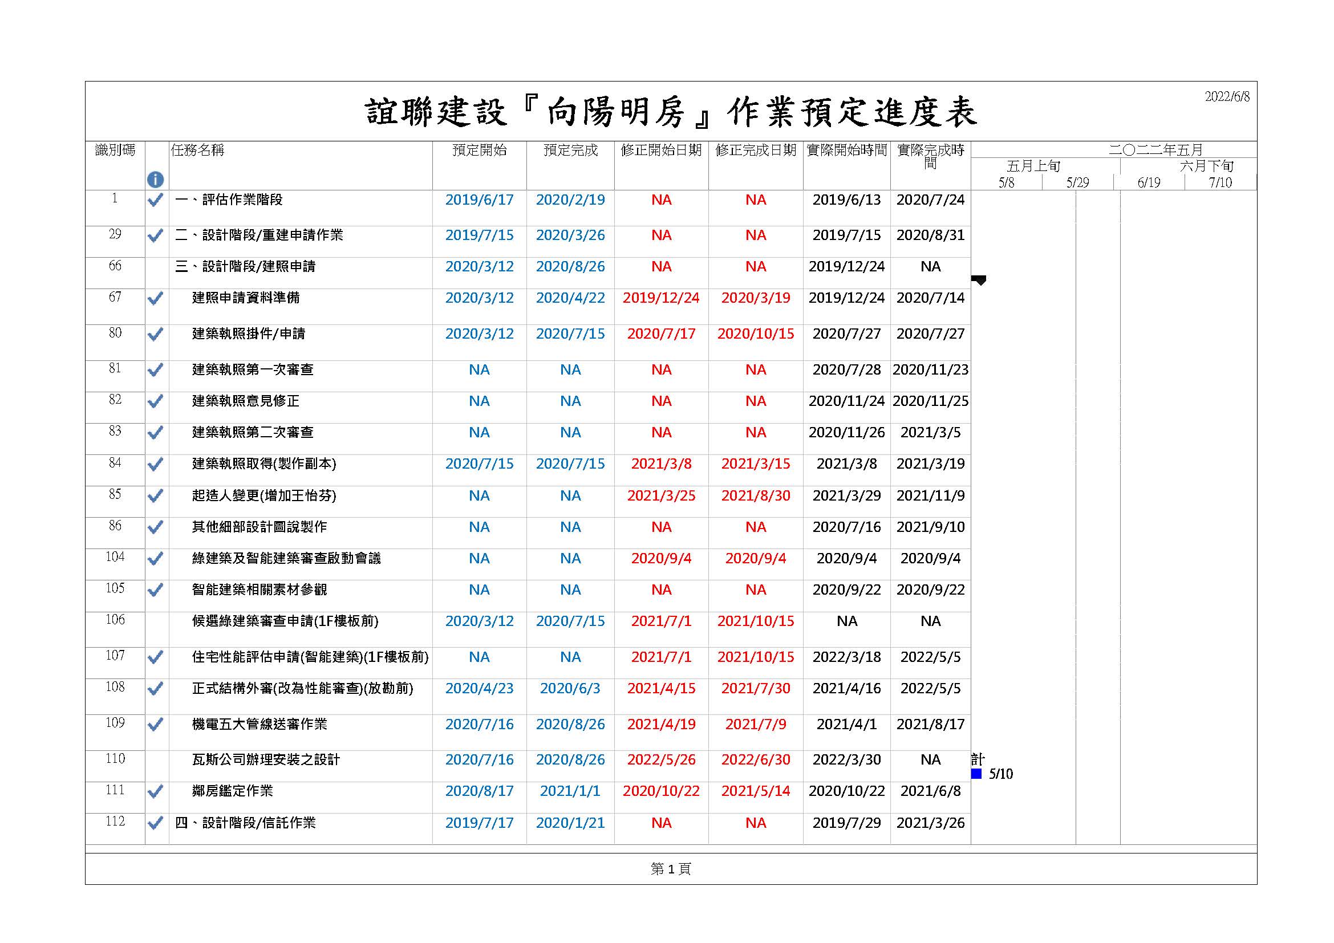Click the info indicator icon in the column header

coord(155,179)
